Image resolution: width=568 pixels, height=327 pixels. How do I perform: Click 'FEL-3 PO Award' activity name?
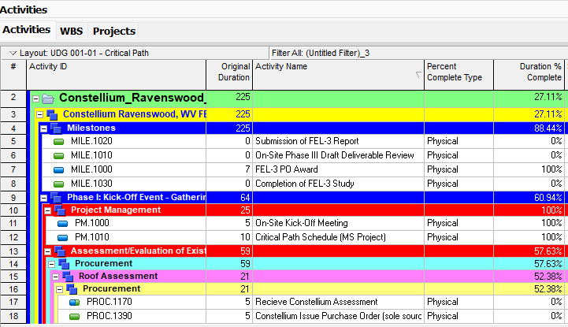[287, 169]
